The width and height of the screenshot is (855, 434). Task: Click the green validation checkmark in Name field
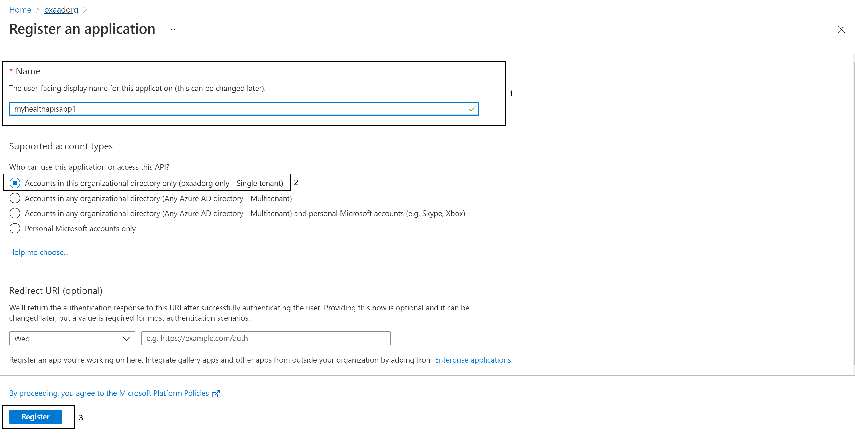coord(472,109)
